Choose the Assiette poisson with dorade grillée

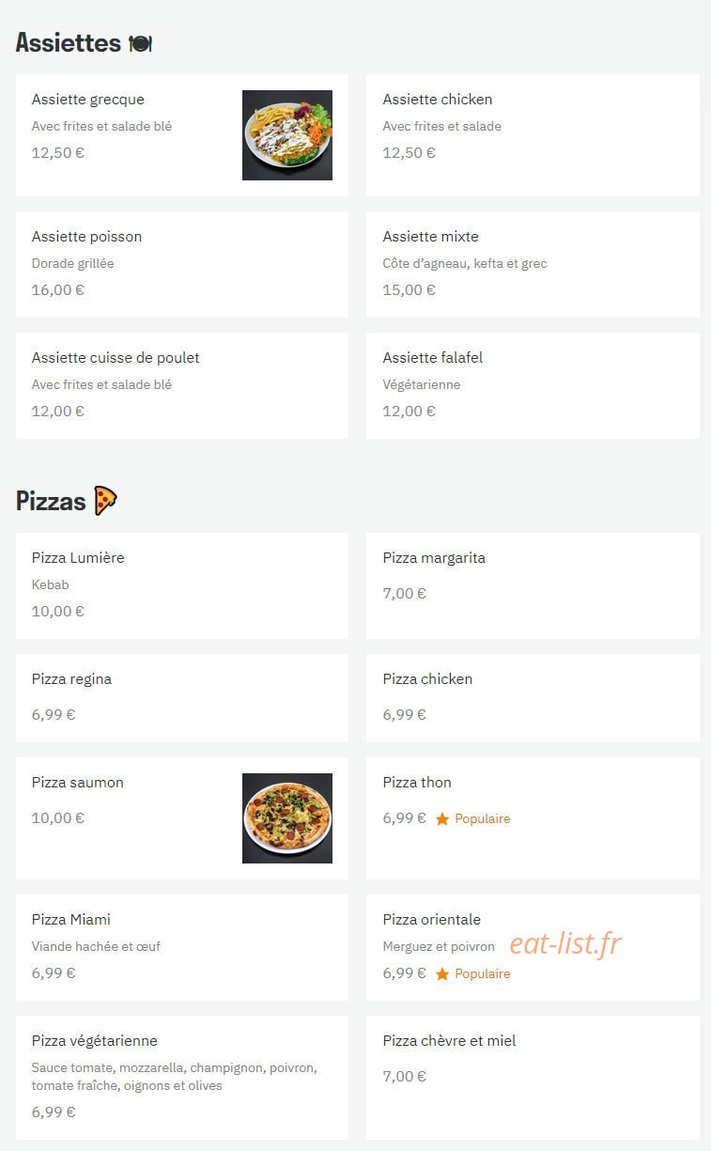182,264
